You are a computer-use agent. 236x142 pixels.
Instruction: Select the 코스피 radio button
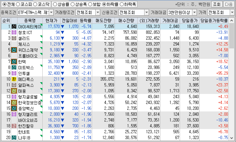(x=18, y=4)
